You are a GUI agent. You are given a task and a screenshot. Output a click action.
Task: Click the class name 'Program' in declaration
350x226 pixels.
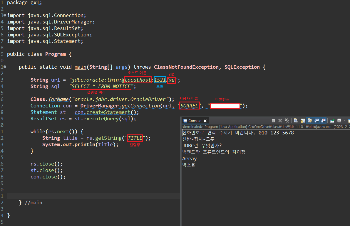click(56, 54)
